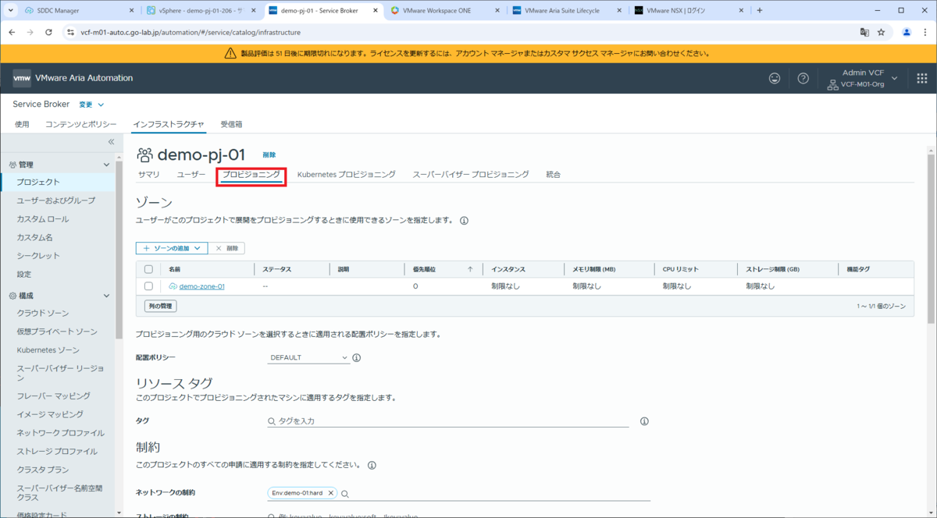
Task: Click the browser address bar URL
Action: 191,33
